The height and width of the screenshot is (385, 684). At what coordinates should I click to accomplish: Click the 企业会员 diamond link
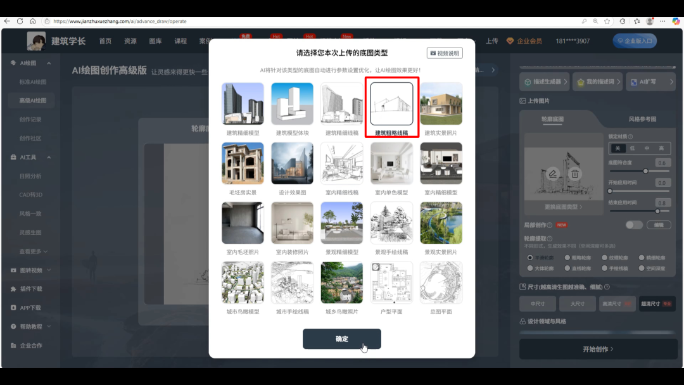(524, 41)
